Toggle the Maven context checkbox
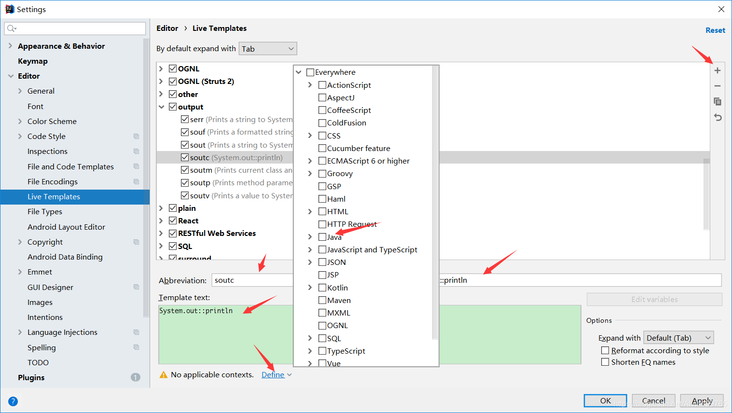 click(322, 300)
